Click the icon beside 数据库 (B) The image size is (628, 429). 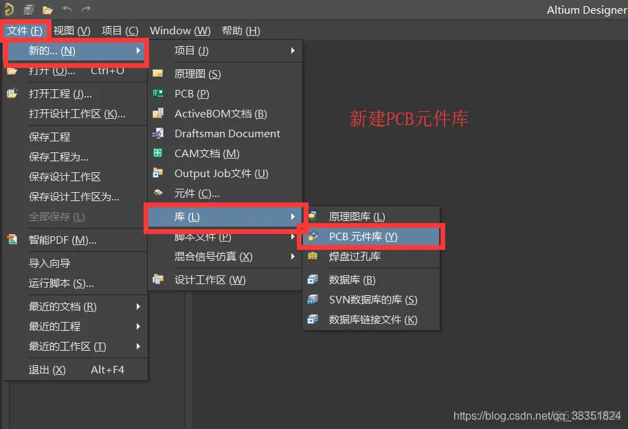(313, 279)
